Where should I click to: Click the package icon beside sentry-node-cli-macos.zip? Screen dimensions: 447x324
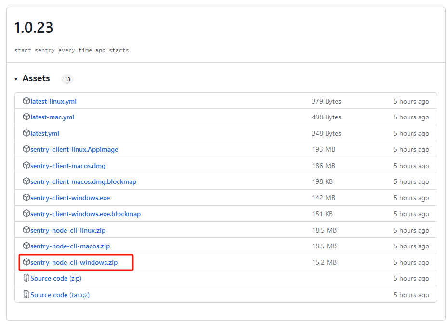[26, 246]
